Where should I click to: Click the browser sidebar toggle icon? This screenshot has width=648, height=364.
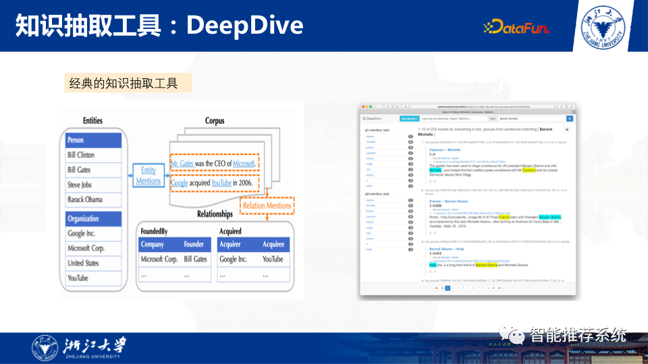[x=398, y=107]
